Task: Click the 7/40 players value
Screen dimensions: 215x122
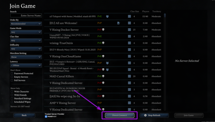Action: click(x=145, y=30)
